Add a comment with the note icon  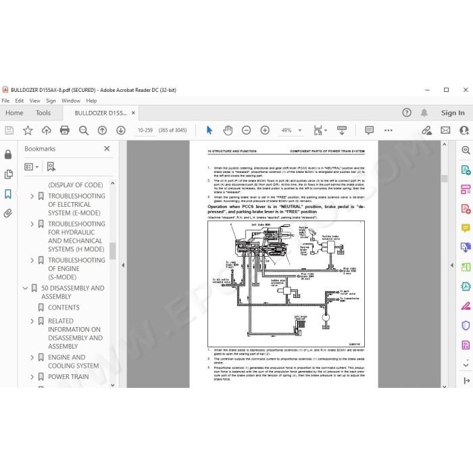[x=369, y=130]
